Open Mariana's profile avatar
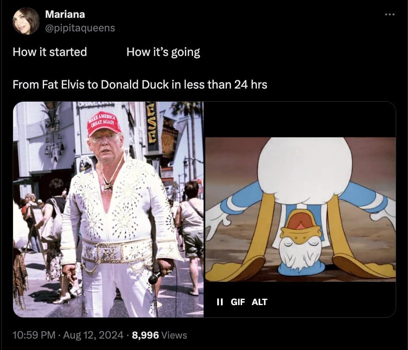The height and width of the screenshot is (350, 408). pyautogui.click(x=26, y=21)
